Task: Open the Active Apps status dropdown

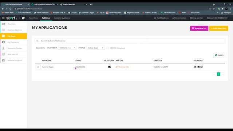Action: tap(95, 48)
